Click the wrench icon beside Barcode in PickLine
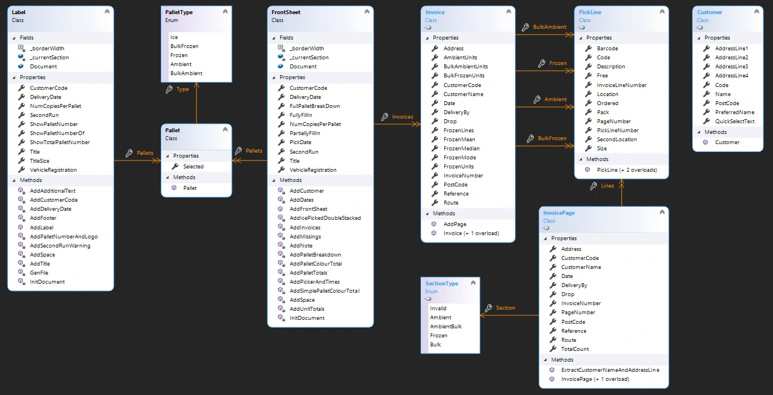Image resolution: width=773 pixels, height=395 pixels. click(x=589, y=49)
